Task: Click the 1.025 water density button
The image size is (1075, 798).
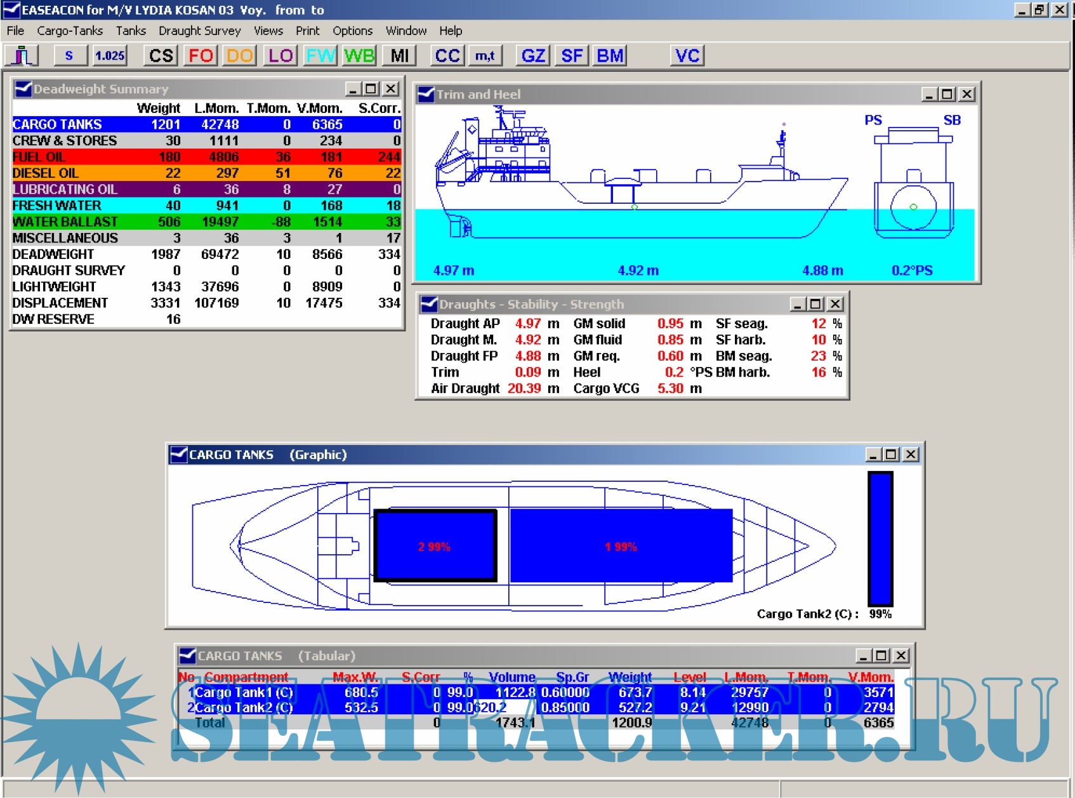Action: [x=110, y=56]
